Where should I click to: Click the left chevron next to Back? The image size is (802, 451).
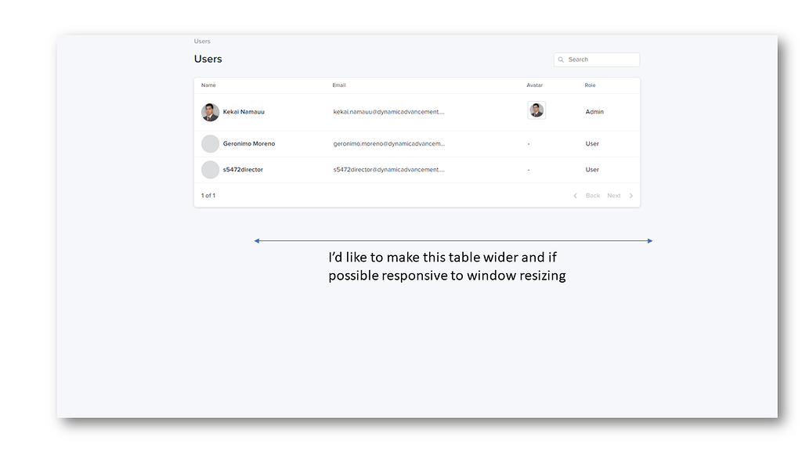pyautogui.click(x=575, y=195)
